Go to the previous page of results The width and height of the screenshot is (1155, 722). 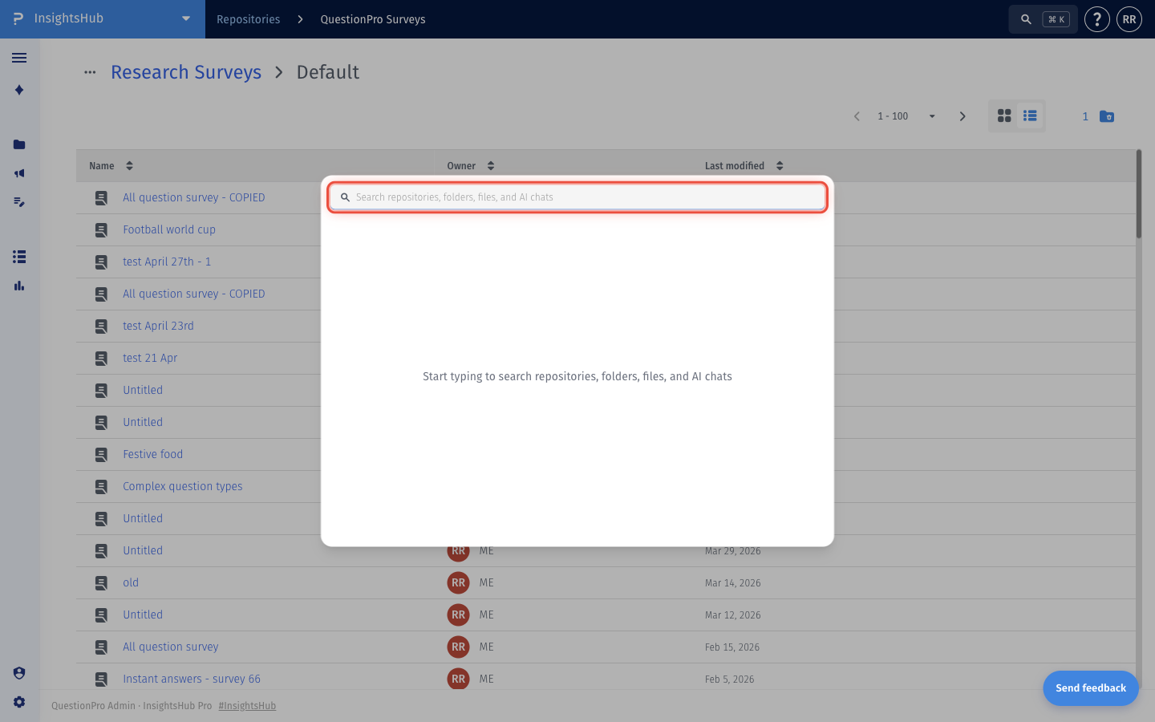click(x=857, y=116)
